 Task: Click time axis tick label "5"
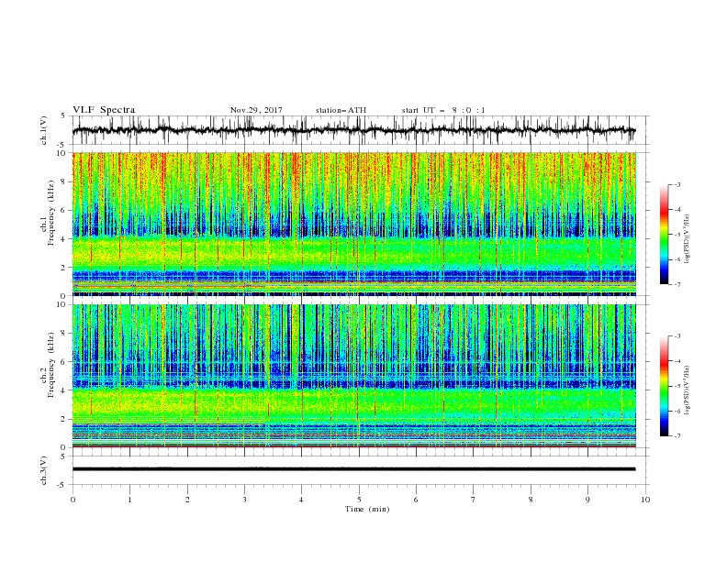(x=359, y=500)
